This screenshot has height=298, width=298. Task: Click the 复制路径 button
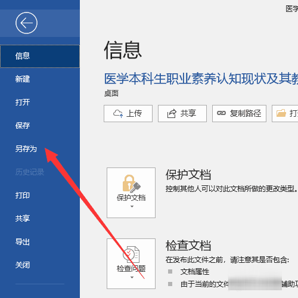[239, 113]
